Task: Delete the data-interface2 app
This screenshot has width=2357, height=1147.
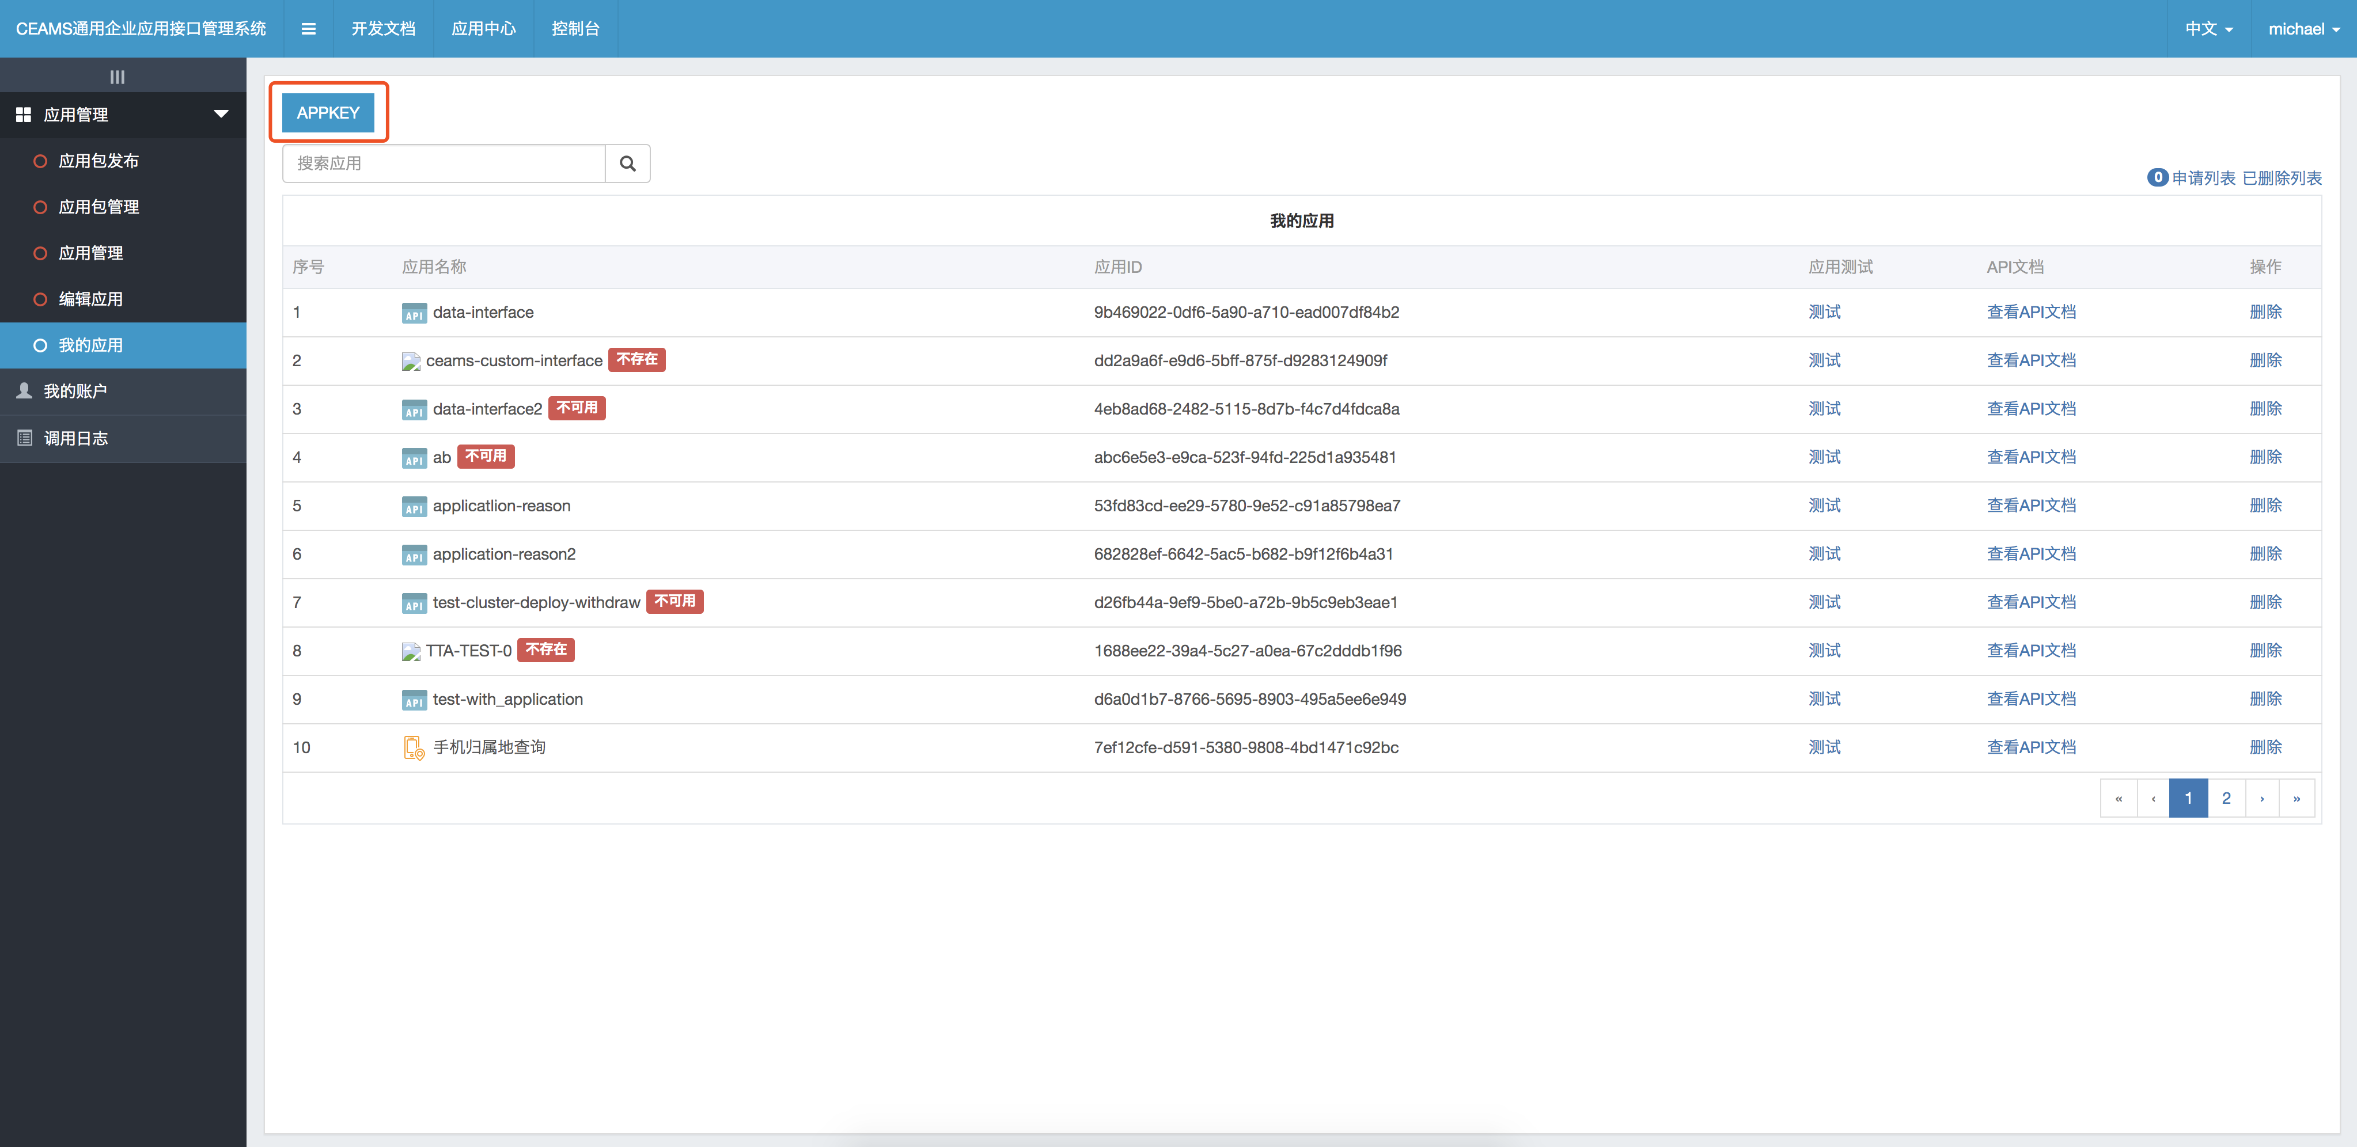Action: point(2265,409)
